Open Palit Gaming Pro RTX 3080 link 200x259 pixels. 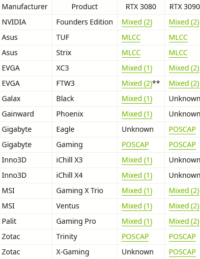(x=137, y=221)
